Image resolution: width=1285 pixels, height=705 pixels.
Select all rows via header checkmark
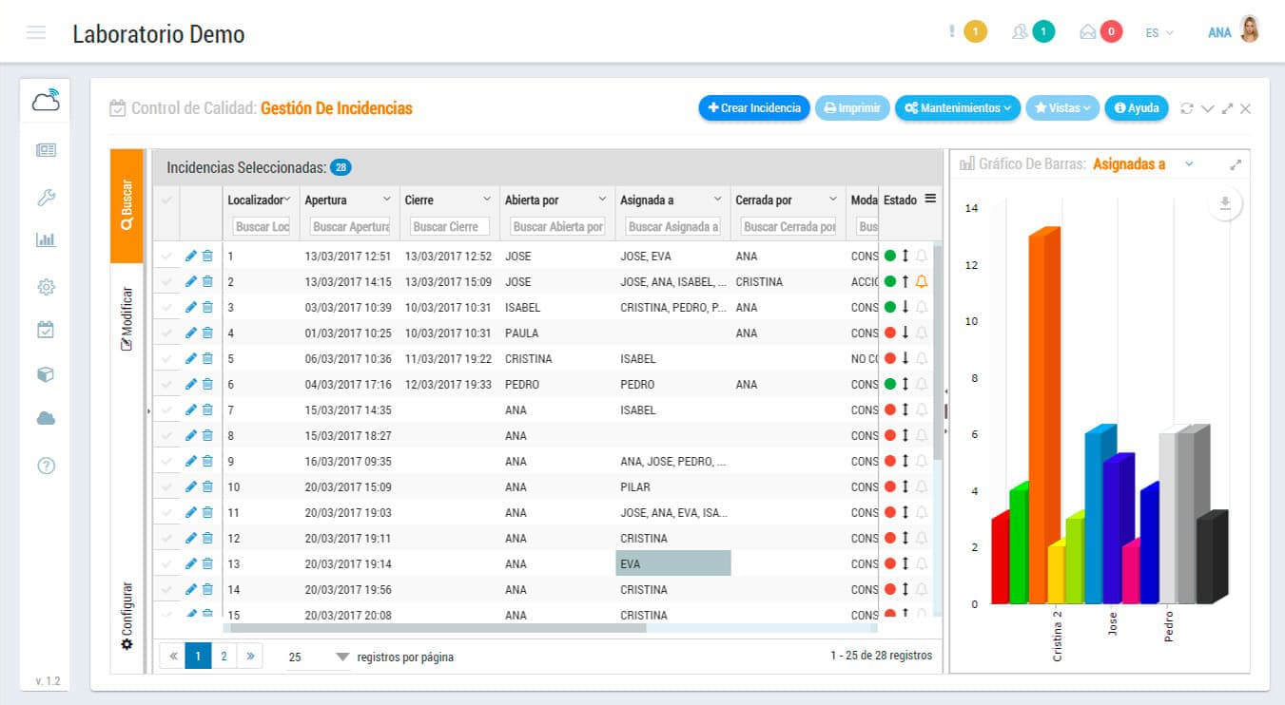coord(167,200)
